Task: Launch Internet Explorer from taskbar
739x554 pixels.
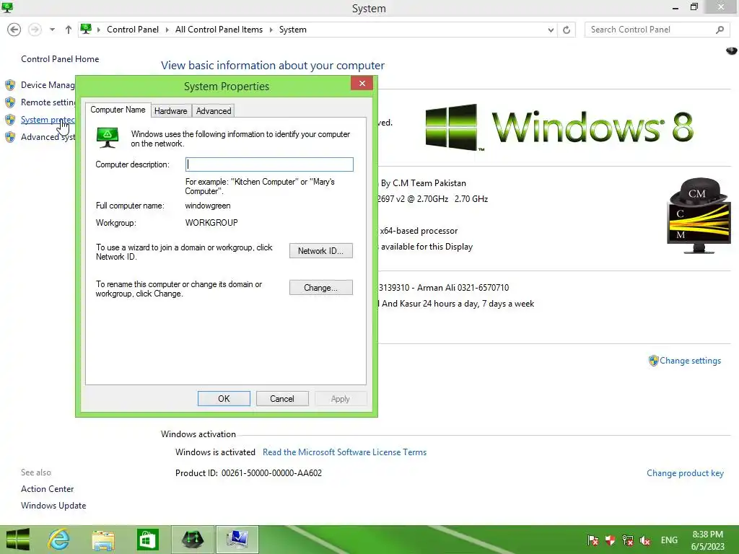Action: [59, 540]
